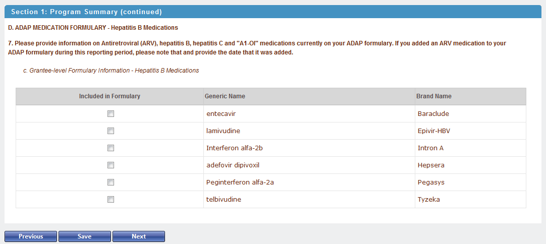Click the Intron A brand name
The height and width of the screenshot is (244, 546).
coord(430,148)
